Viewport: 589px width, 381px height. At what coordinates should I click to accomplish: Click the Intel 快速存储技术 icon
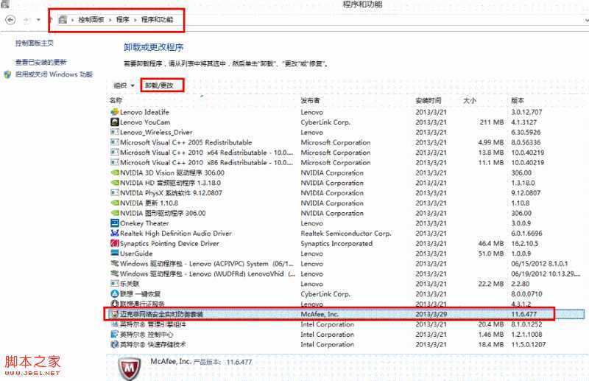click(115, 344)
